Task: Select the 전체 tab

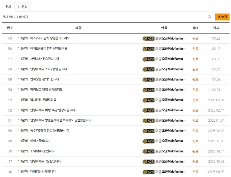Action: point(8,7)
